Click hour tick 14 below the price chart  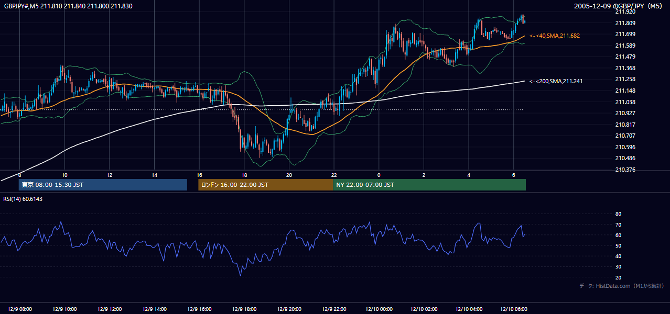[154, 175]
